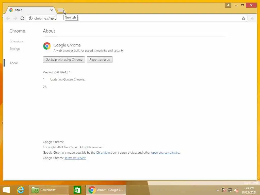Select About in the sidebar

(x=14, y=63)
